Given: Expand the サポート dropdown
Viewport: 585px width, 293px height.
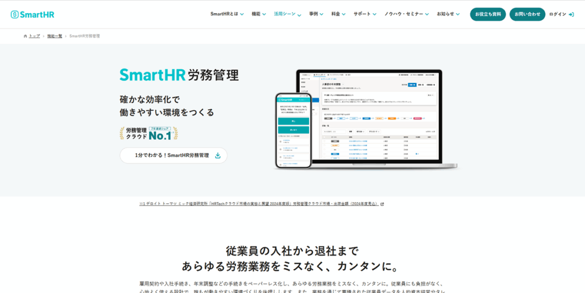Looking at the screenshot, I should [365, 14].
